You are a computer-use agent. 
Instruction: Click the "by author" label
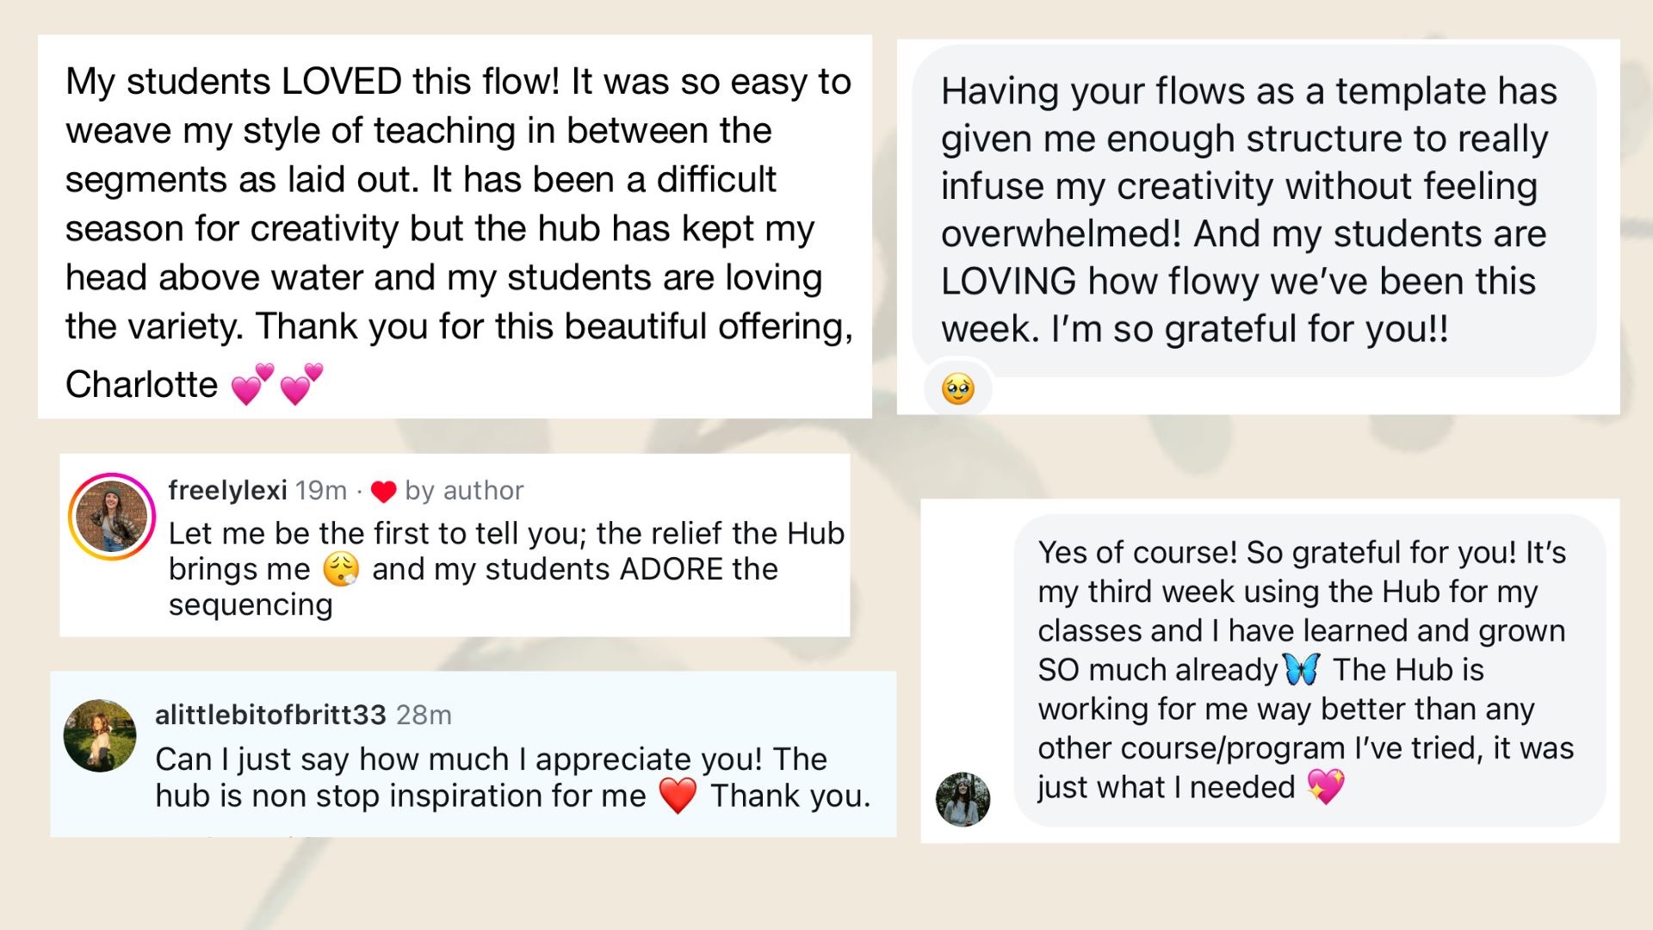[x=464, y=491]
